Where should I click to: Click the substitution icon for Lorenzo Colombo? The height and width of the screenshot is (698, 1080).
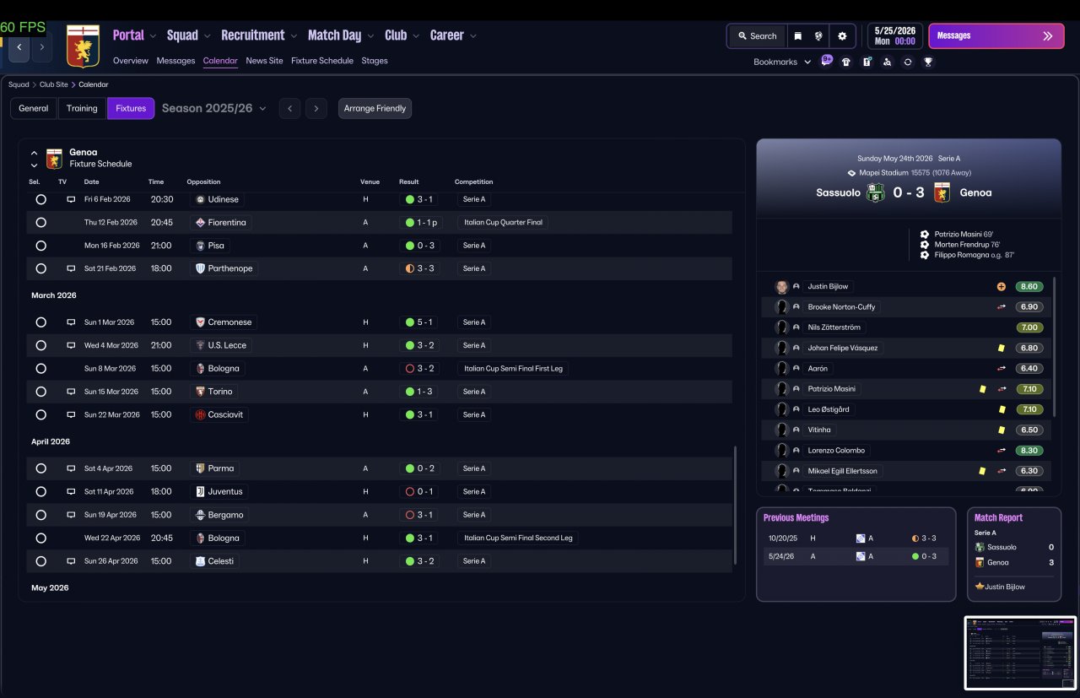click(1002, 451)
